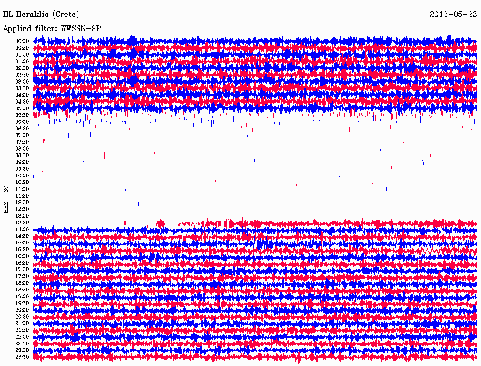Screen dimensions: 481x366
Task: Select the 21:00 time row label
Action: (22, 323)
